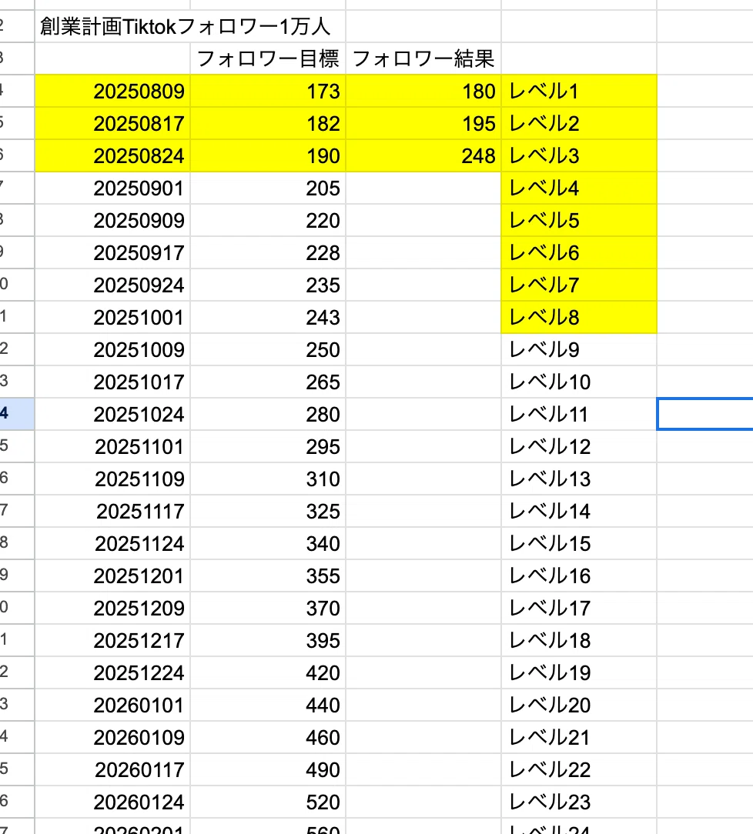Select date cell 20251009
753x834 pixels.
113,349
